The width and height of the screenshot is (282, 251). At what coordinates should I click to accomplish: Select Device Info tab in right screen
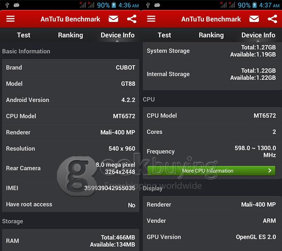(258, 35)
